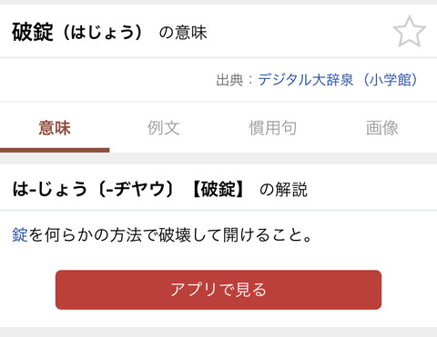Viewport: 437px width, 337px height.
Task: Switch to the 例文 tab
Action: 164,127
